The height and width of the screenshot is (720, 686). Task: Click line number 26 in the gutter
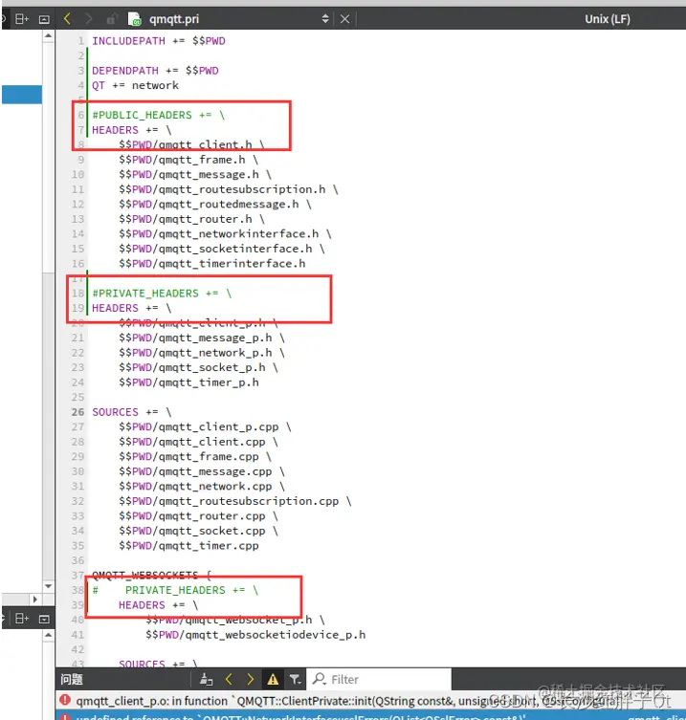pos(77,412)
